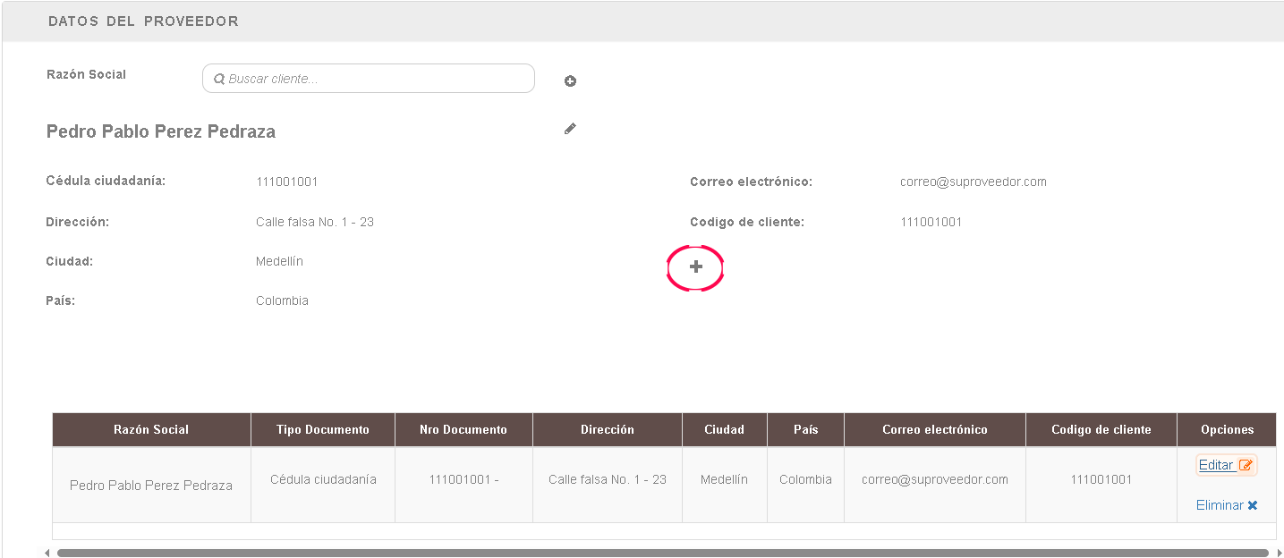
Task: Click the Editar link in Opciones column
Action: coord(1226,465)
